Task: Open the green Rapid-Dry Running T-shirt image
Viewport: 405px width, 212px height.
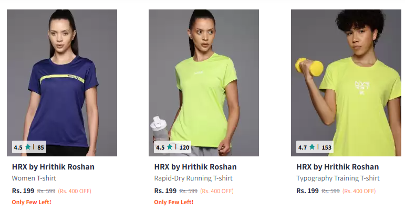Action: click(204, 83)
